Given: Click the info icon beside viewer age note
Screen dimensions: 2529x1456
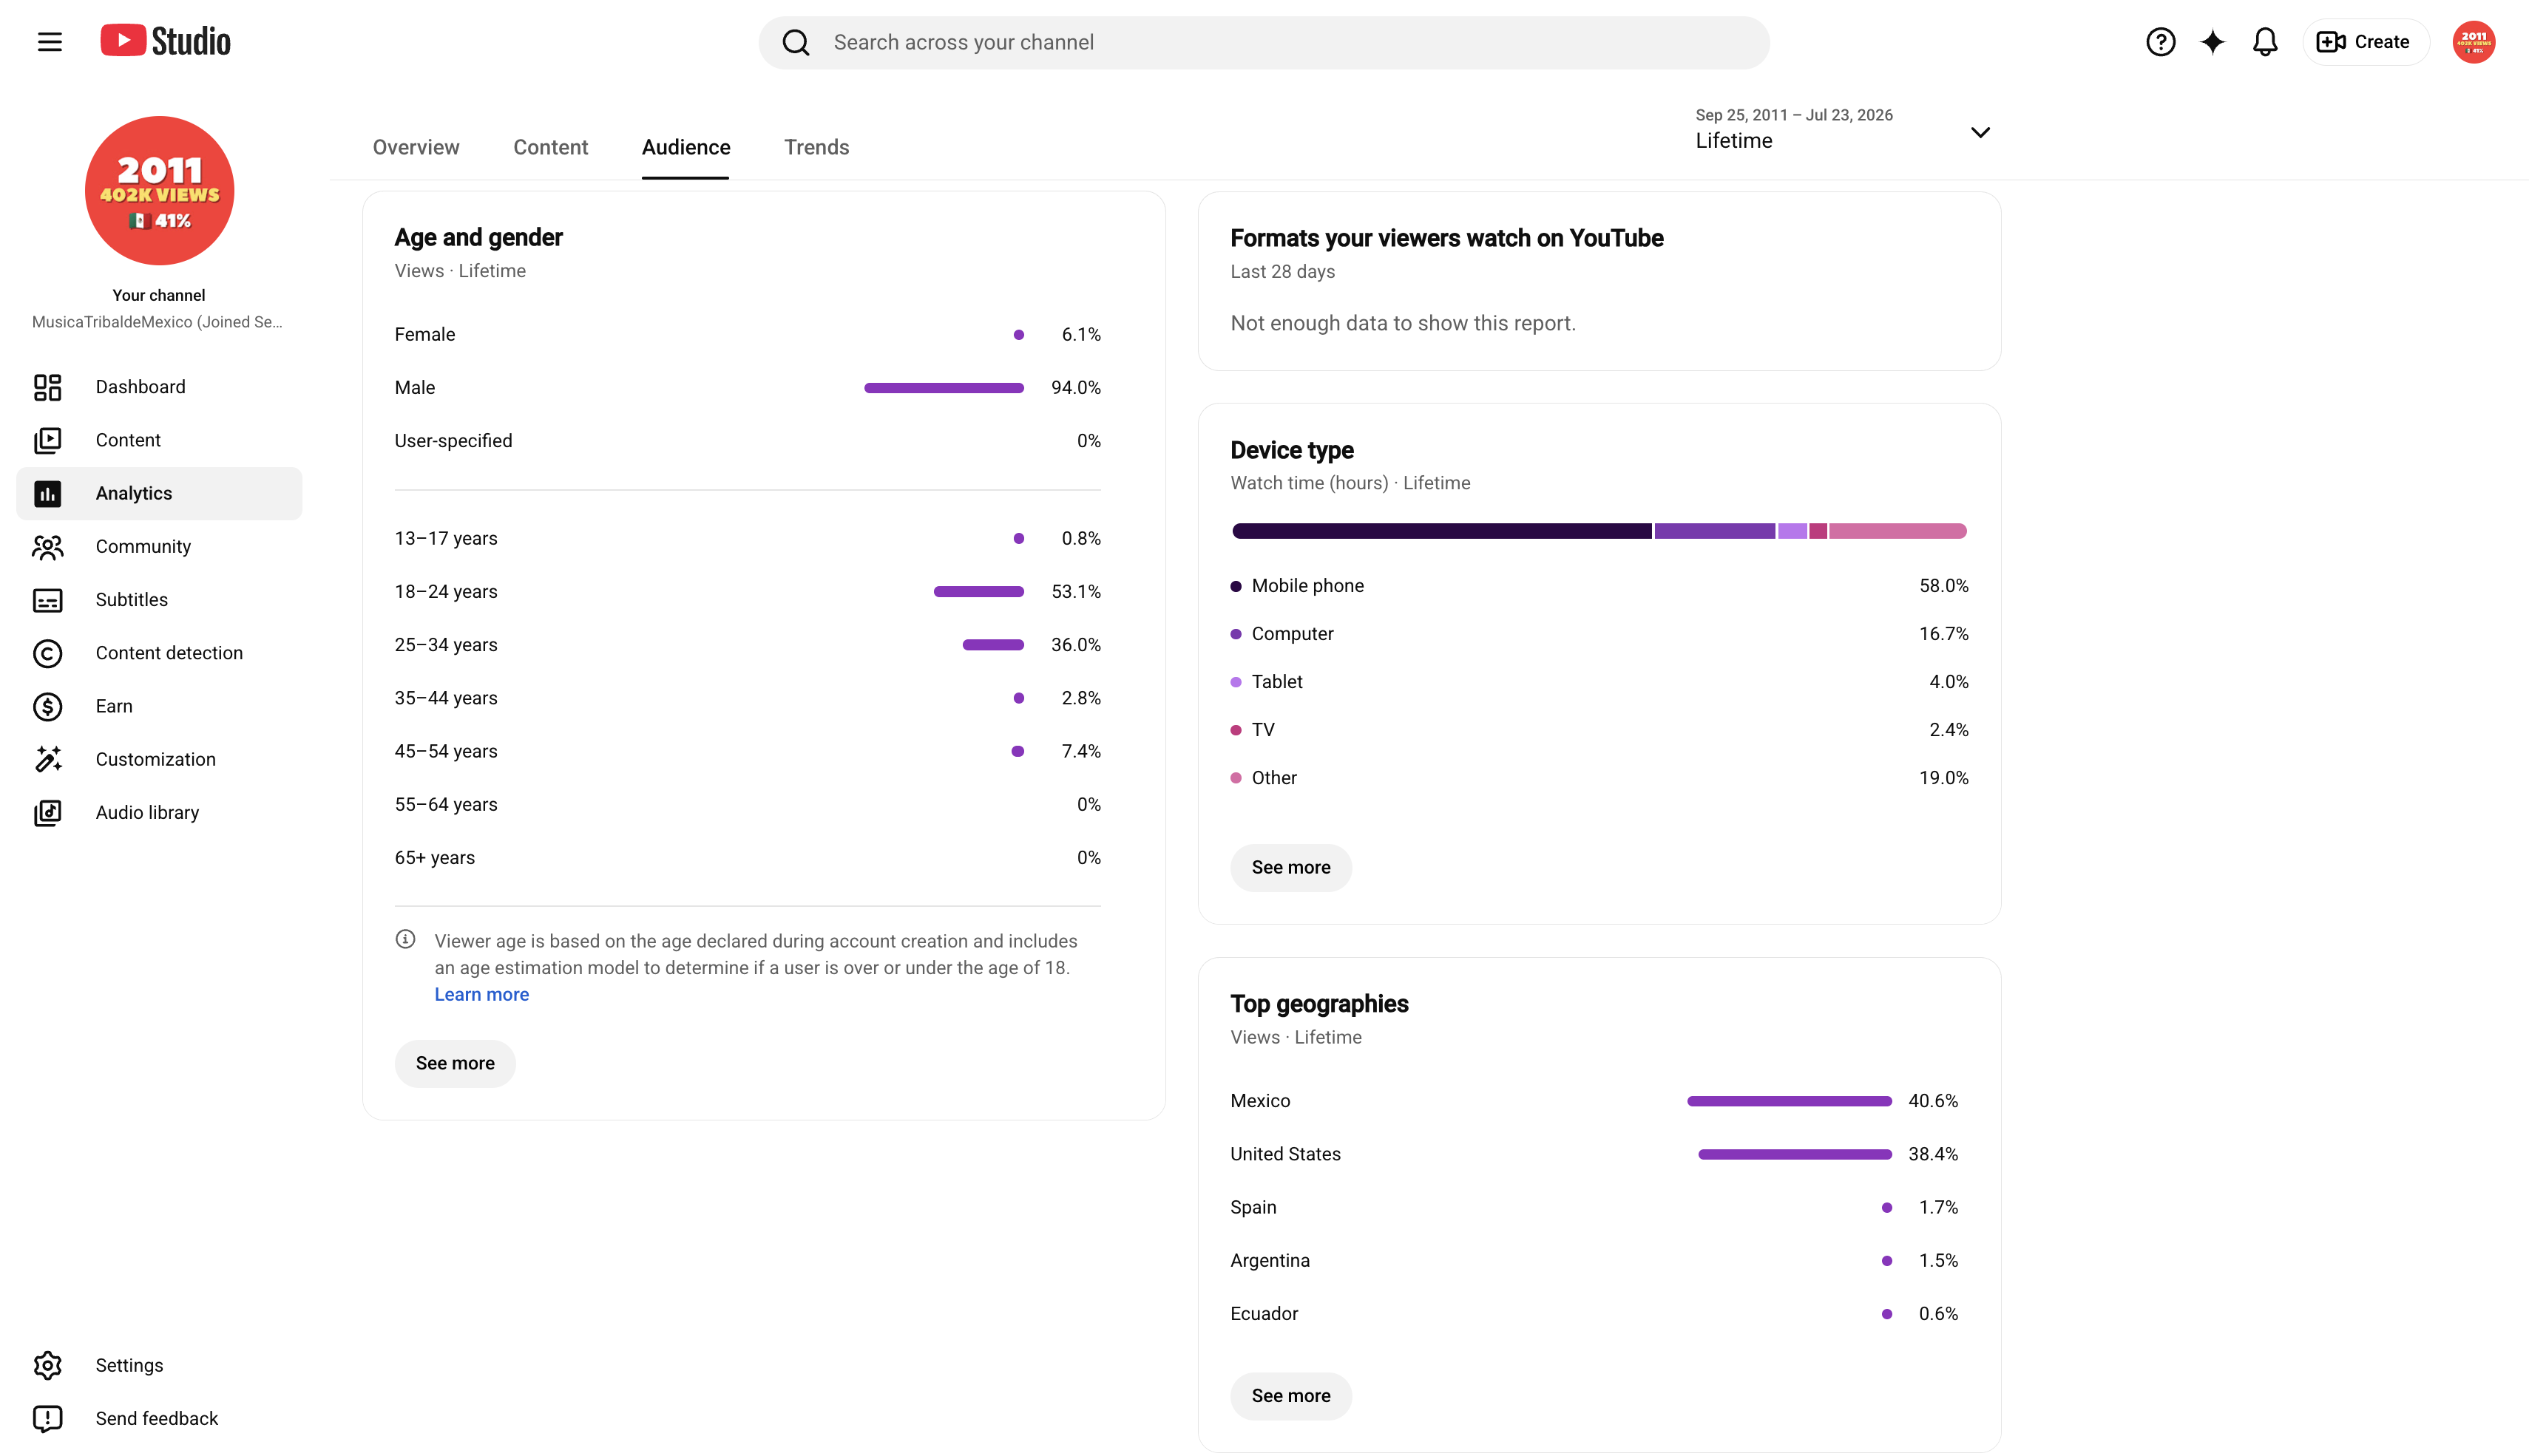Looking at the screenshot, I should (405, 939).
